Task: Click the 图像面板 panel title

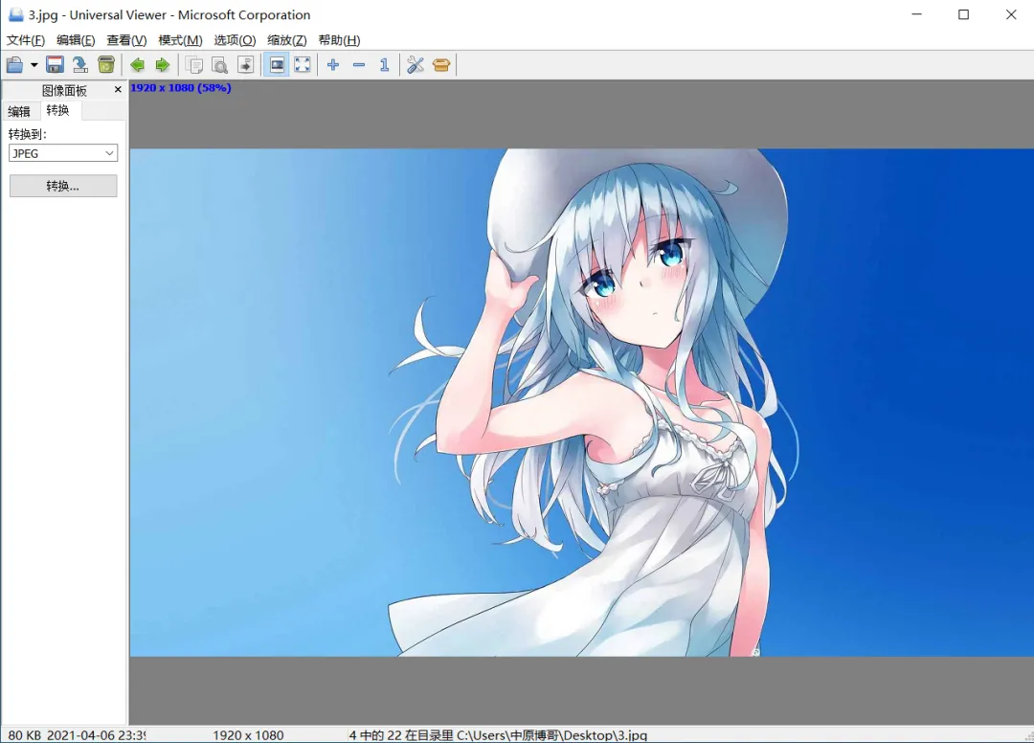Action: [x=65, y=90]
